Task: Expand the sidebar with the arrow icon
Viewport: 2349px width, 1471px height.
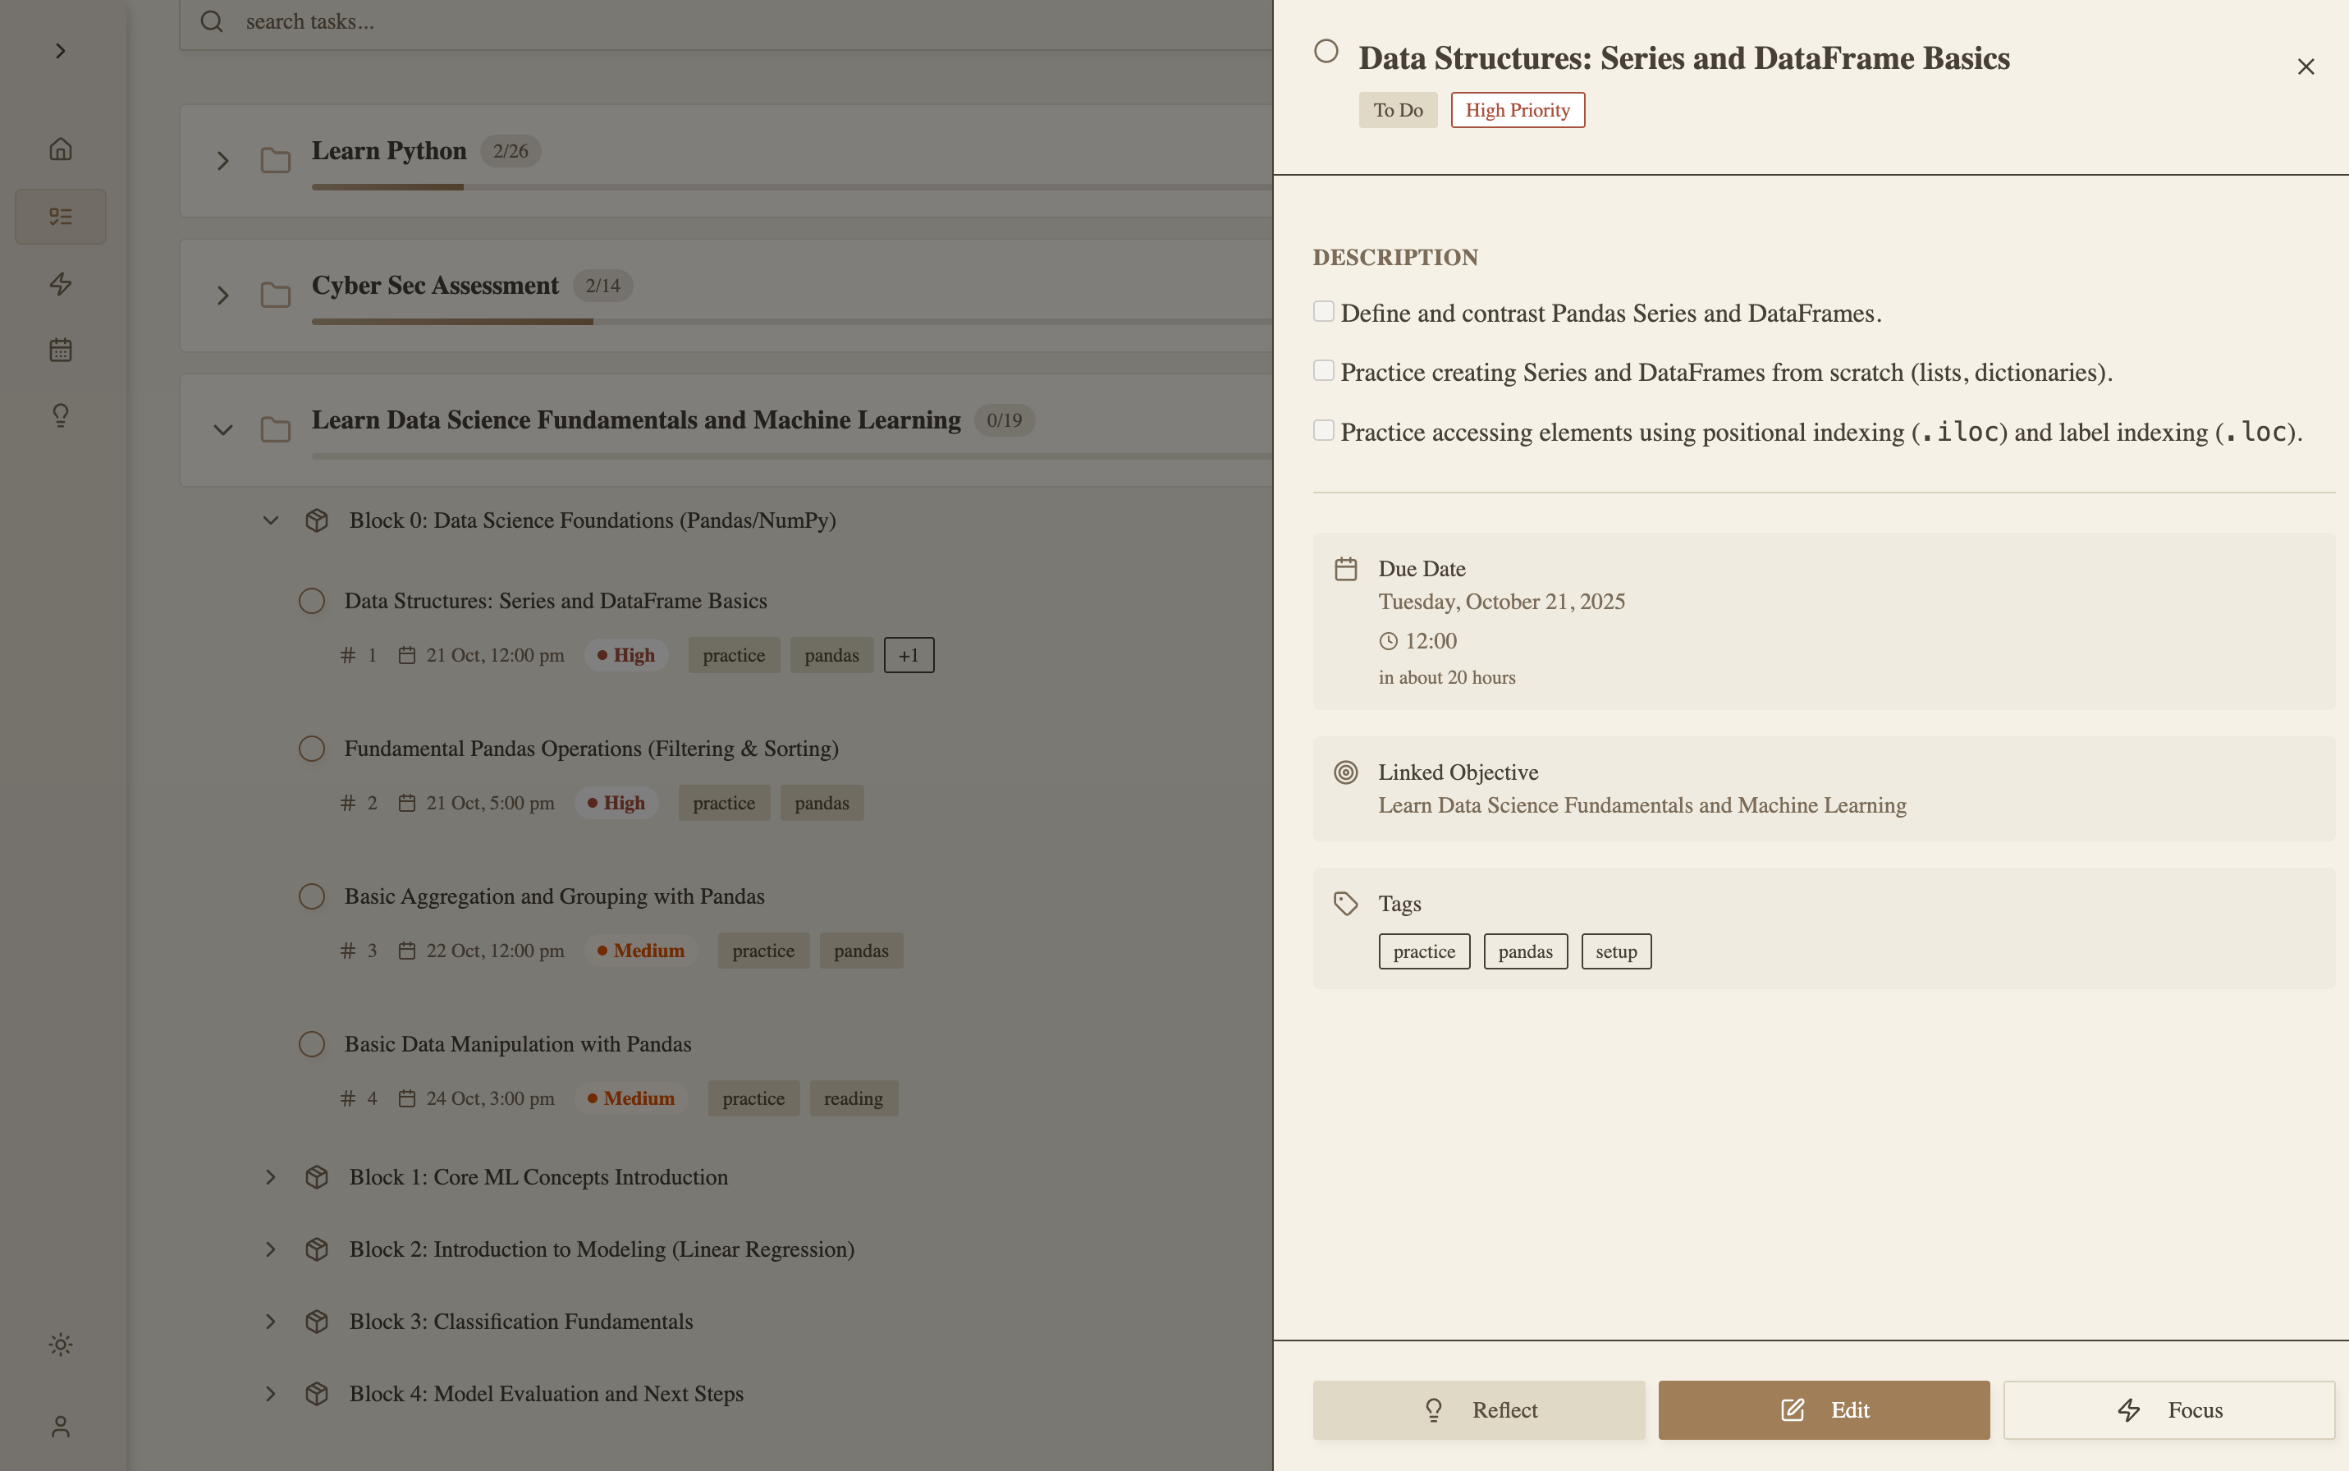Action: (60, 51)
